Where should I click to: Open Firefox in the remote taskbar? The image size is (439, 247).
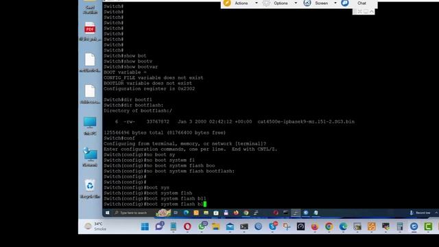[x=236, y=213]
